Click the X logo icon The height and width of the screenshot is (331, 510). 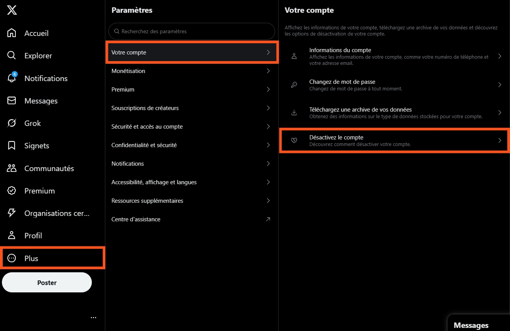click(12, 10)
